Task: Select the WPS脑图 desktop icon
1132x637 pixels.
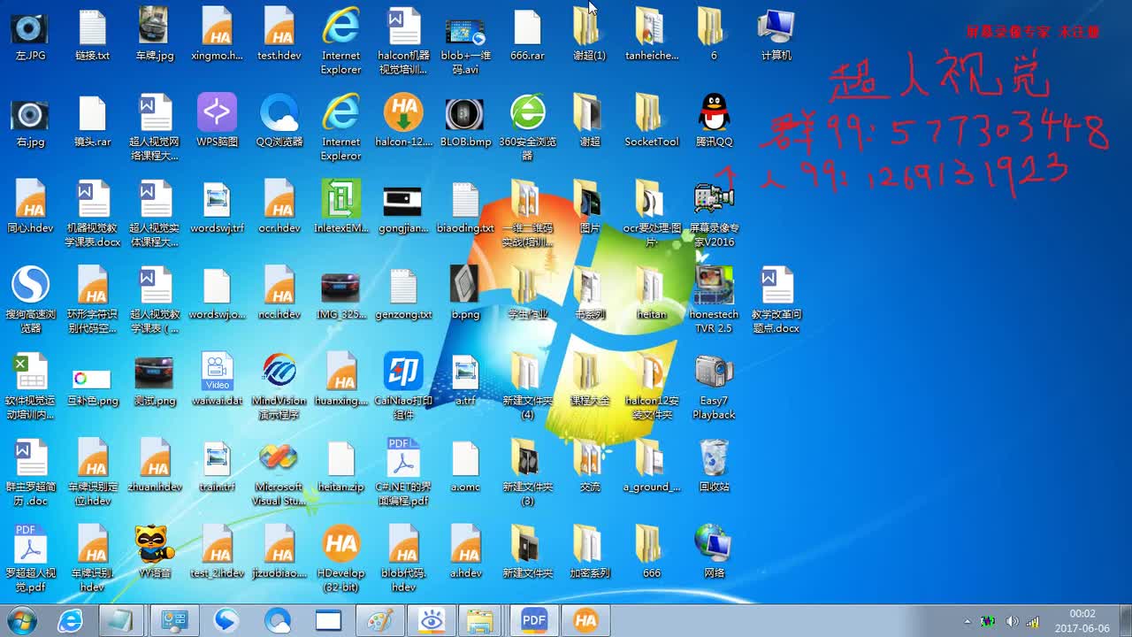Action: pyautogui.click(x=217, y=120)
